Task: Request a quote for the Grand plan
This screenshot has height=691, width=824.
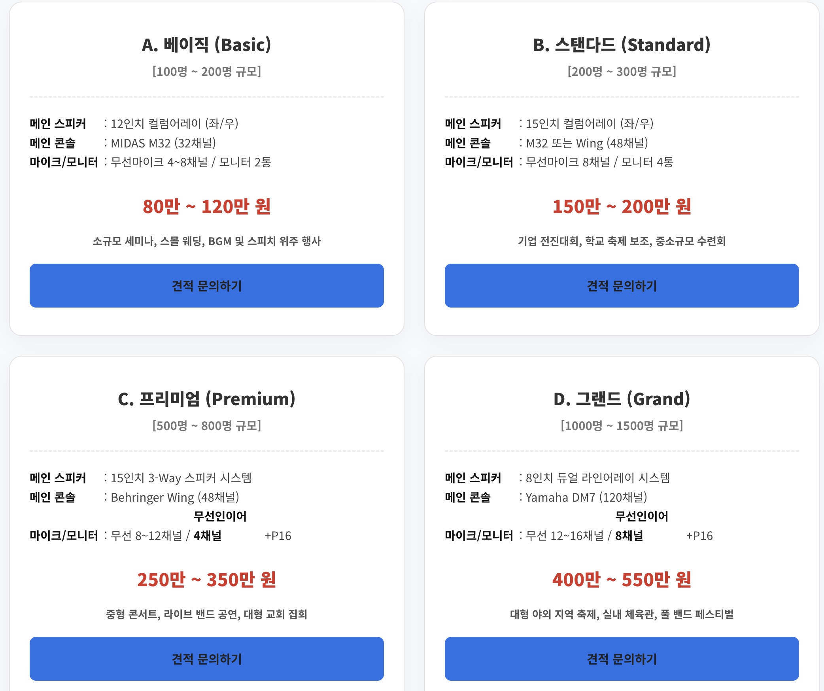Action: [622, 659]
